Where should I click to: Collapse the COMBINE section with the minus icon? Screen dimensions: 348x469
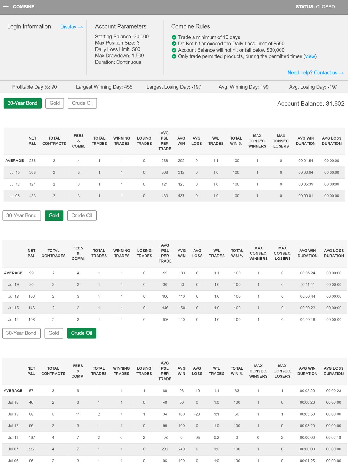click(x=6, y=6)
